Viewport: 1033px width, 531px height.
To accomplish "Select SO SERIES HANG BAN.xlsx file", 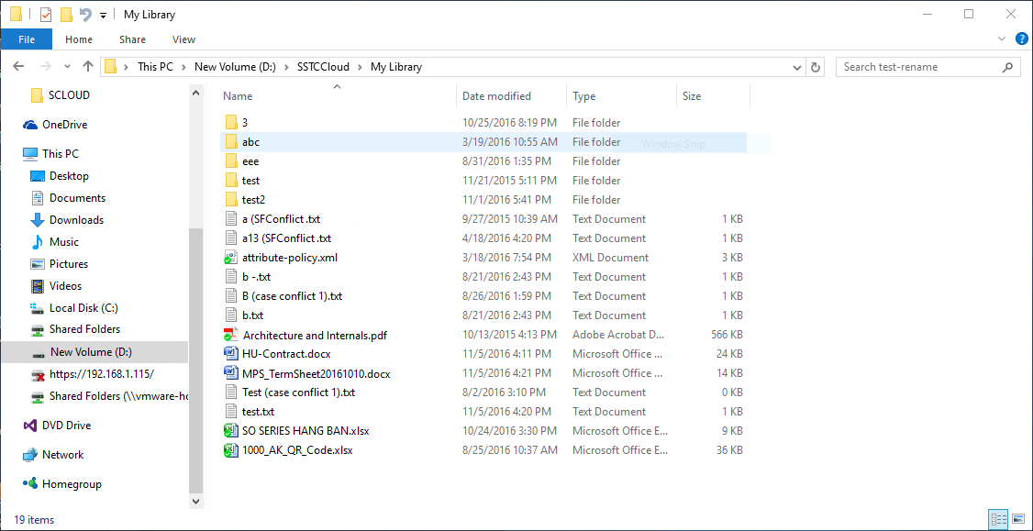I will (x=305, y=431).
